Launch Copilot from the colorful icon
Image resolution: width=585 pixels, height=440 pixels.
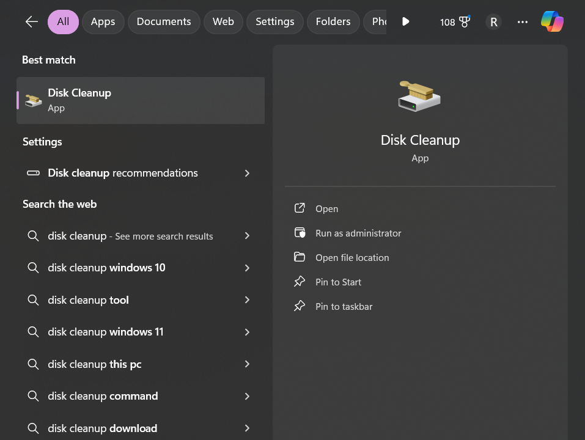pos(552,21)
